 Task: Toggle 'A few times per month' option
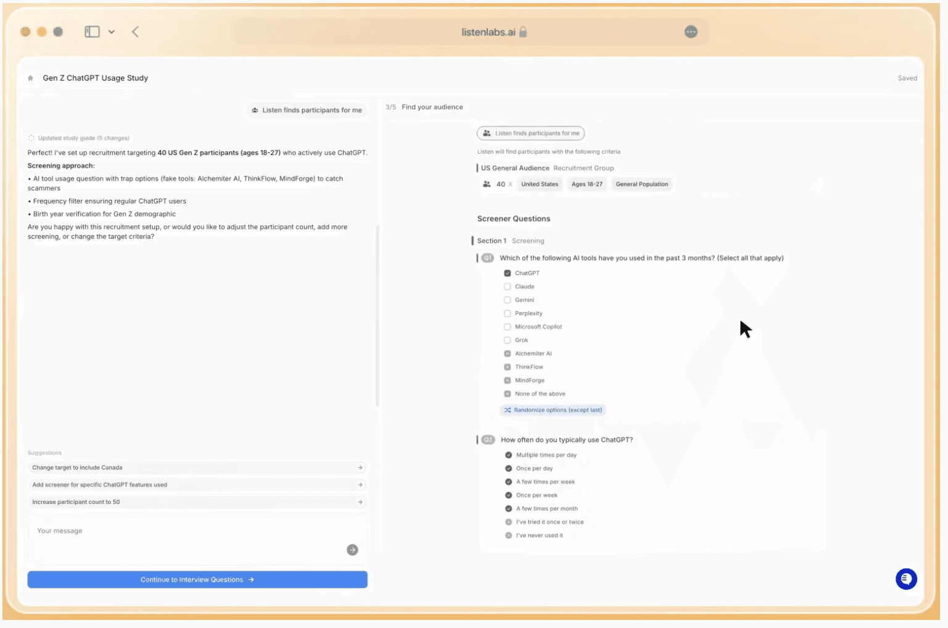coord(509,509)
